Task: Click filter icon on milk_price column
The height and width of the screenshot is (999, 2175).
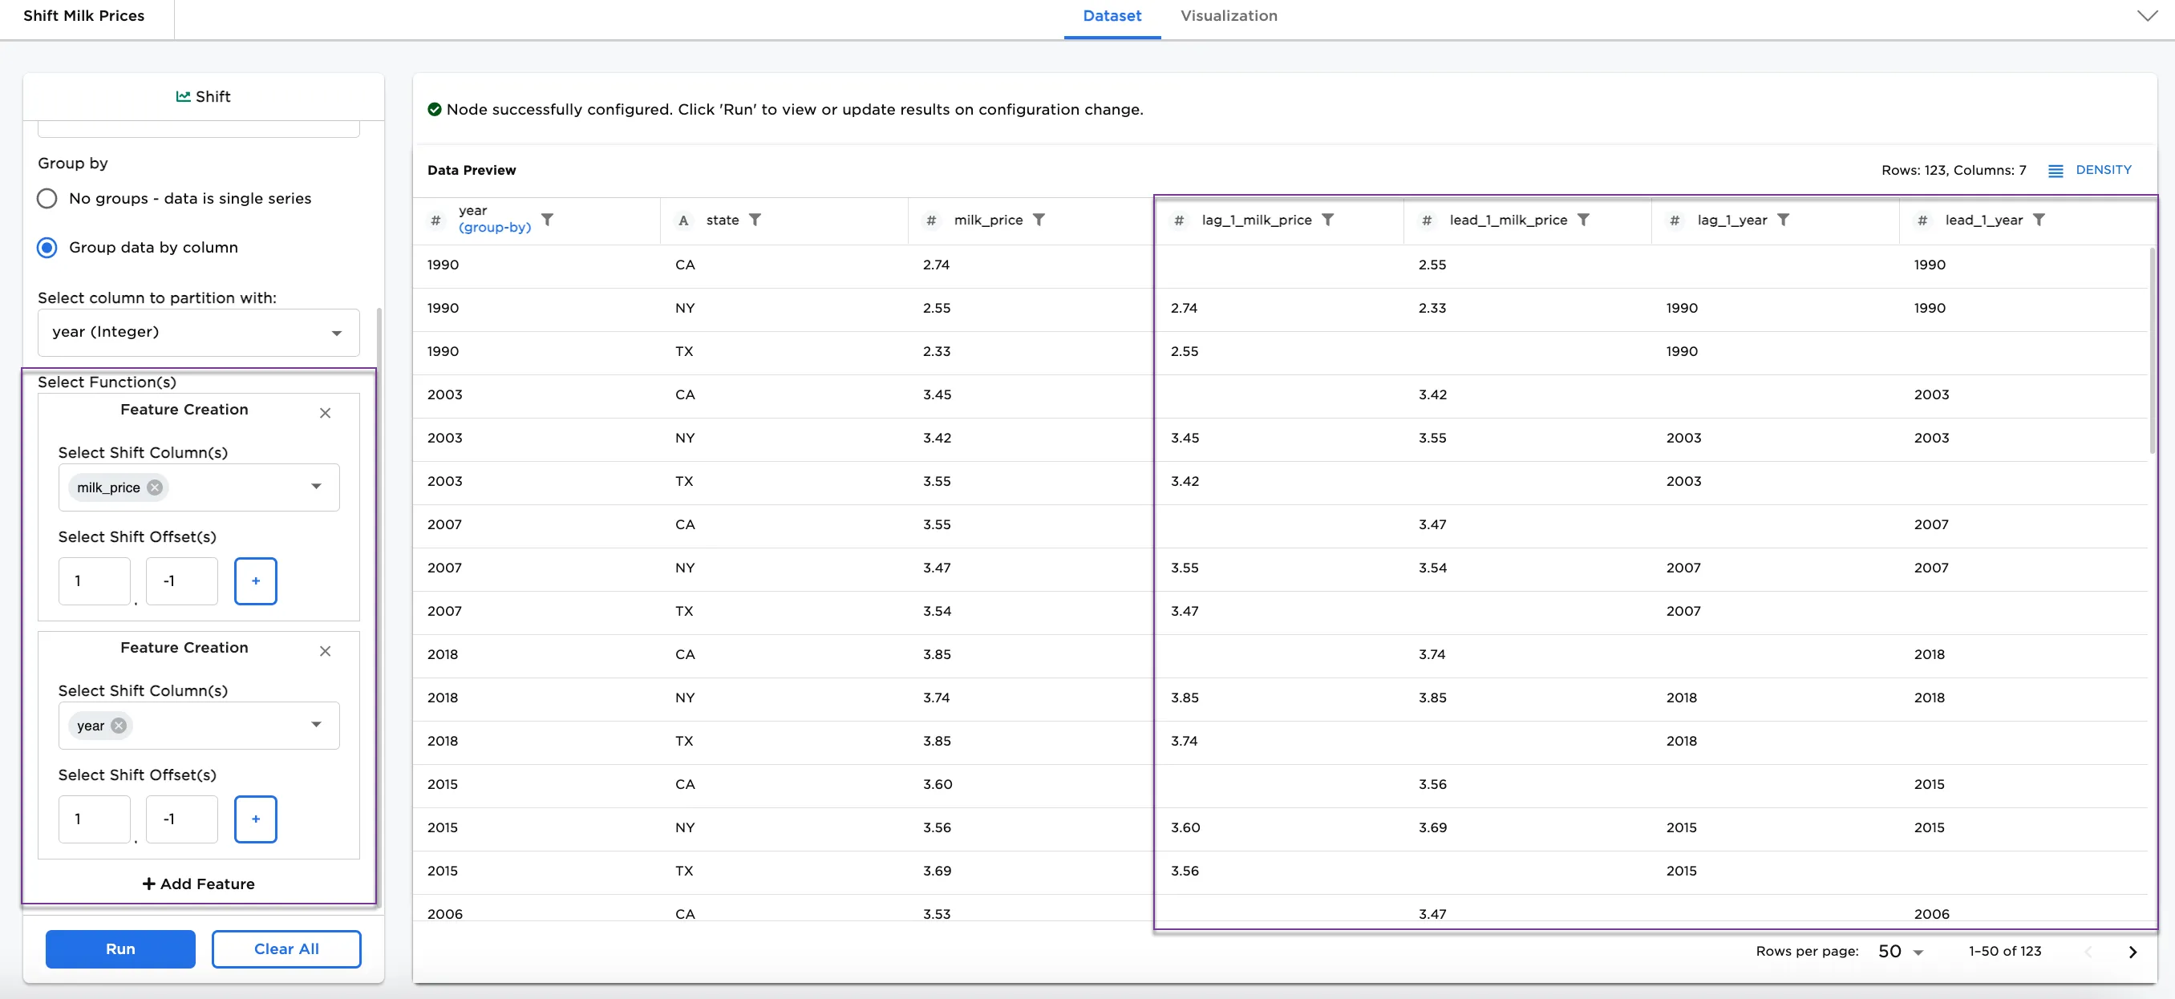Action: point(1039,220)
